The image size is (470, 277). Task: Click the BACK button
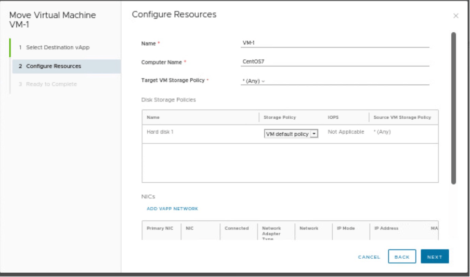[401, 257]
